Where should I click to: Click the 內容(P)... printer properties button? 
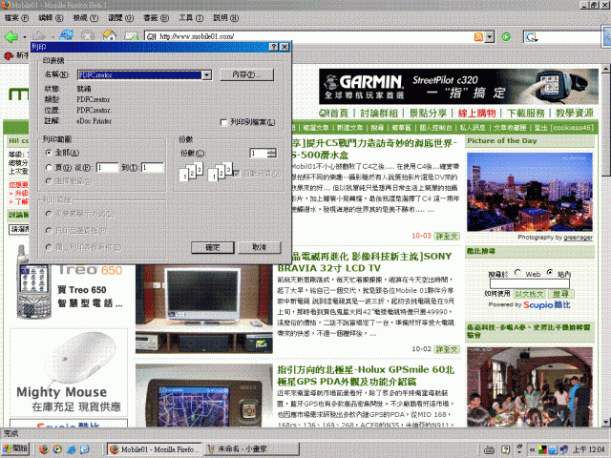[x=246, y=74]
